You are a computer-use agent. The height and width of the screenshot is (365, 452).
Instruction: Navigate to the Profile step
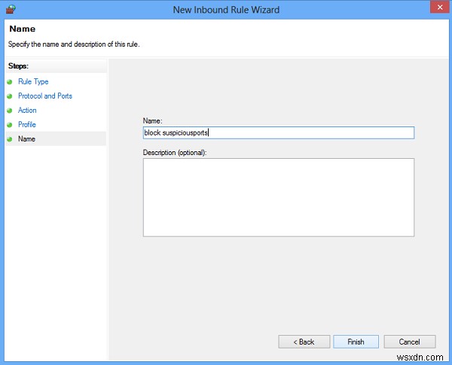point(27,124)
